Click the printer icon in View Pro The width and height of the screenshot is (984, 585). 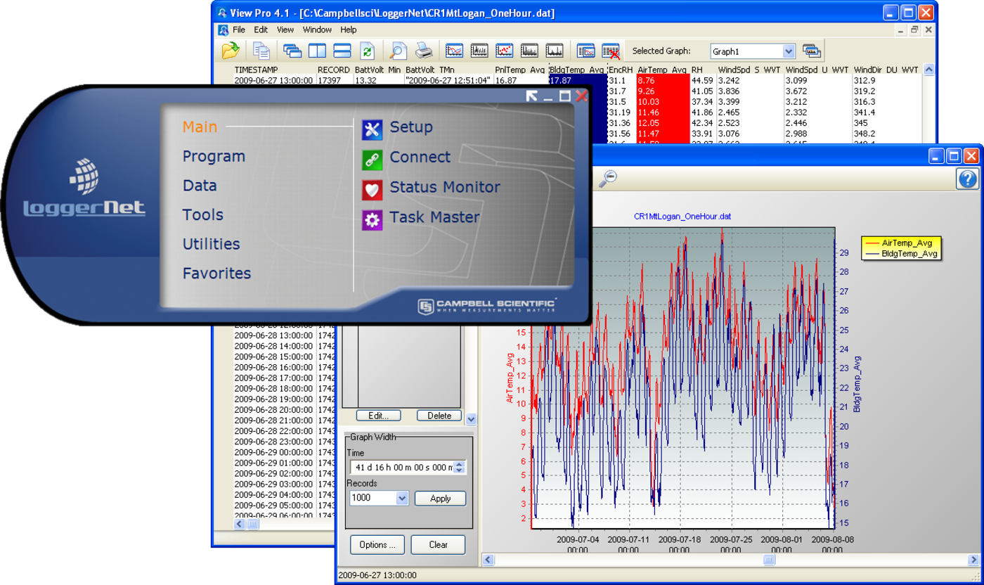click(x=423, y=51)
